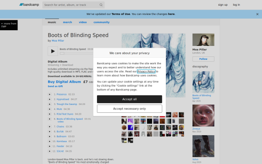
Task: Switch to the music tab
Action: 52,22
